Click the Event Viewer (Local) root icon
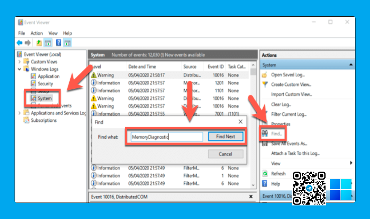 click(20, 55)
